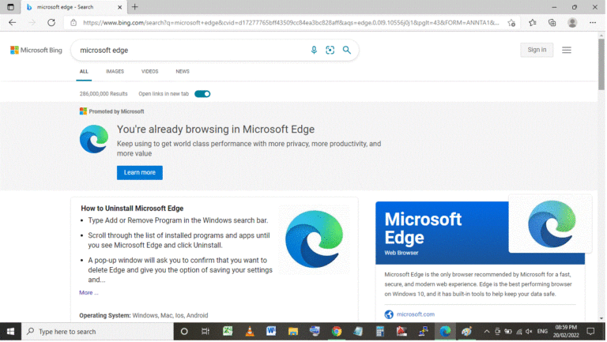Screen dimensions: 607x342
Task: Click "How to Uninstall Microsoft Edge" heading
Action: [132, 209]
